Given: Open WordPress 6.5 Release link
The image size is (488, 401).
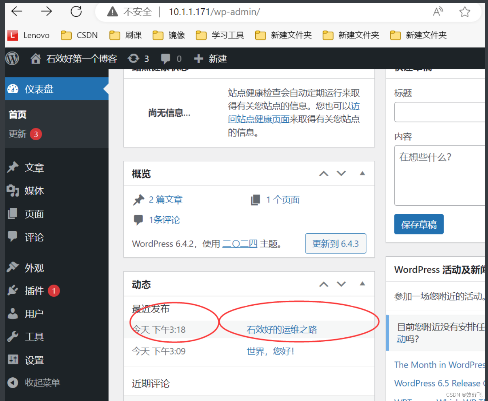Looking at the screenshot, I should (440, 383).
